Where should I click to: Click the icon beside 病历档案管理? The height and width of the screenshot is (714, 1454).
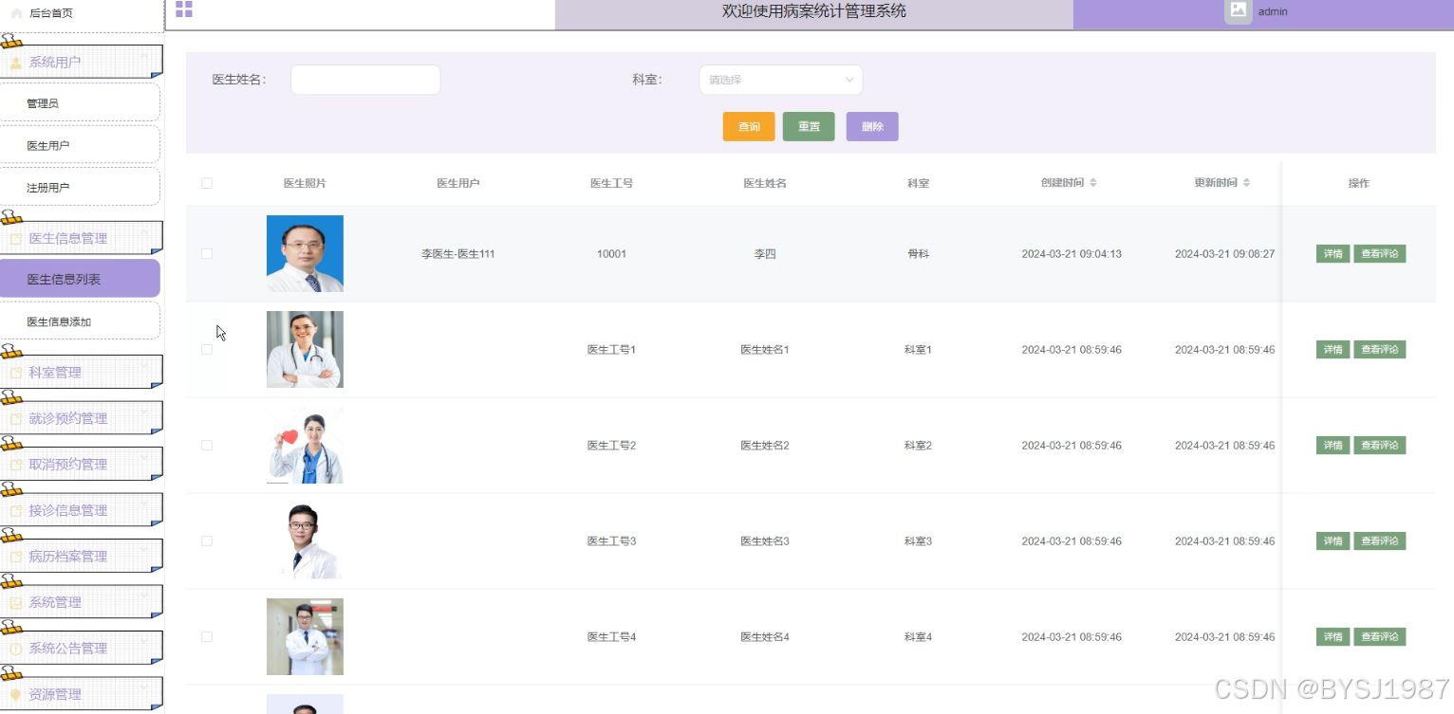16,557
